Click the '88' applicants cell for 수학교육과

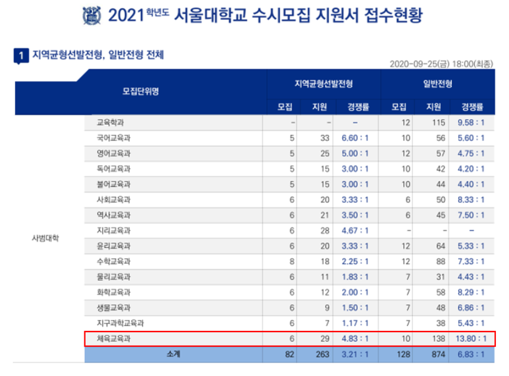441,262
